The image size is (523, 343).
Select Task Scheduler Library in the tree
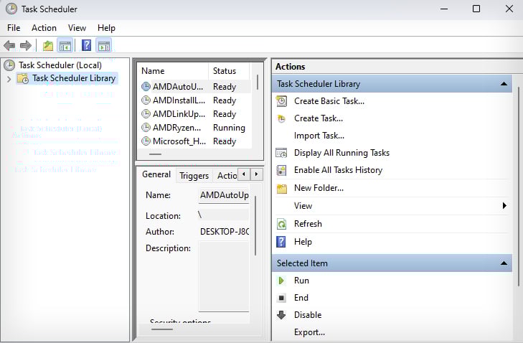click(x=74, y=78)
